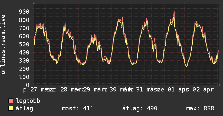Screen dimensions: 223x116
Task: Click the 700 y-axis label
Action: point(24,28)
